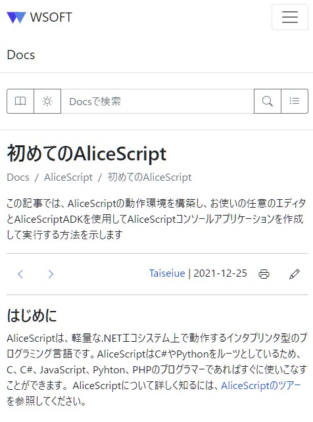Click the Docs section heading
Screen dimensions: 313x422
tap(21, 55)
